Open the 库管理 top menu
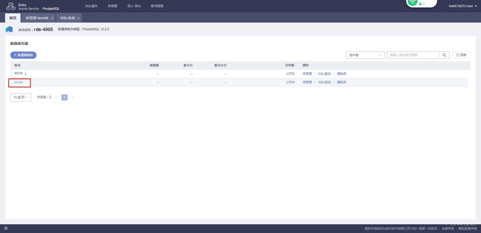481x233 pixels. click(112, 6)
